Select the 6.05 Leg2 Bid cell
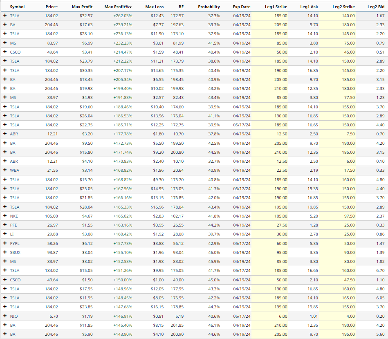The height and width of the screenshot is (339, 388). [380, 298]
